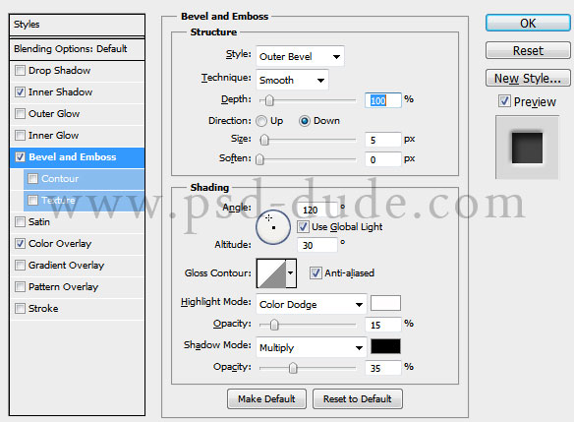
Task: Click the OK button
Action: 528,23
